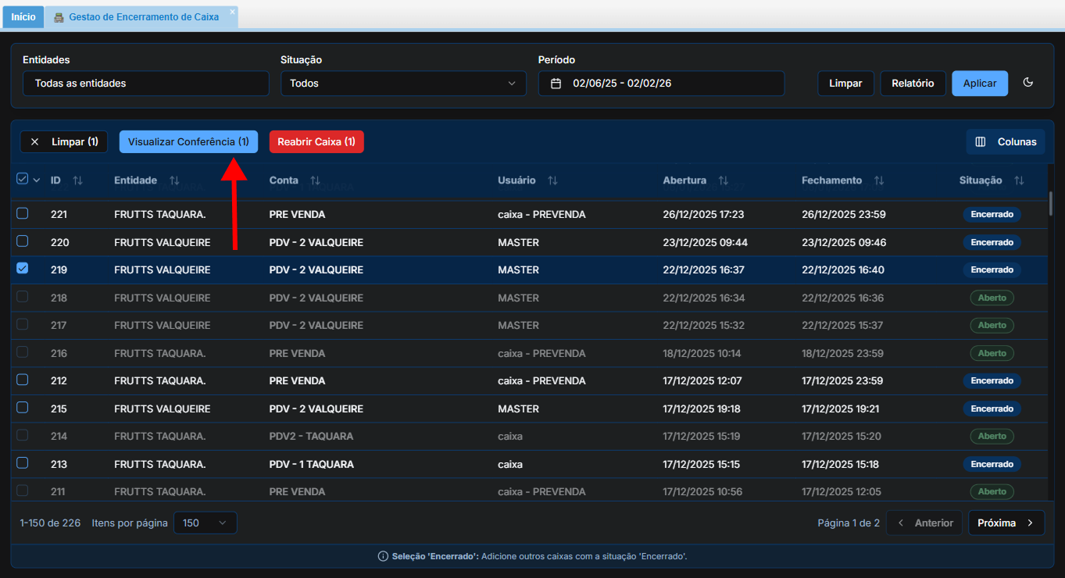Tick the checkbox for row ID 213
The height and width of the screenshot is (578, 1065).
point(23,463)
